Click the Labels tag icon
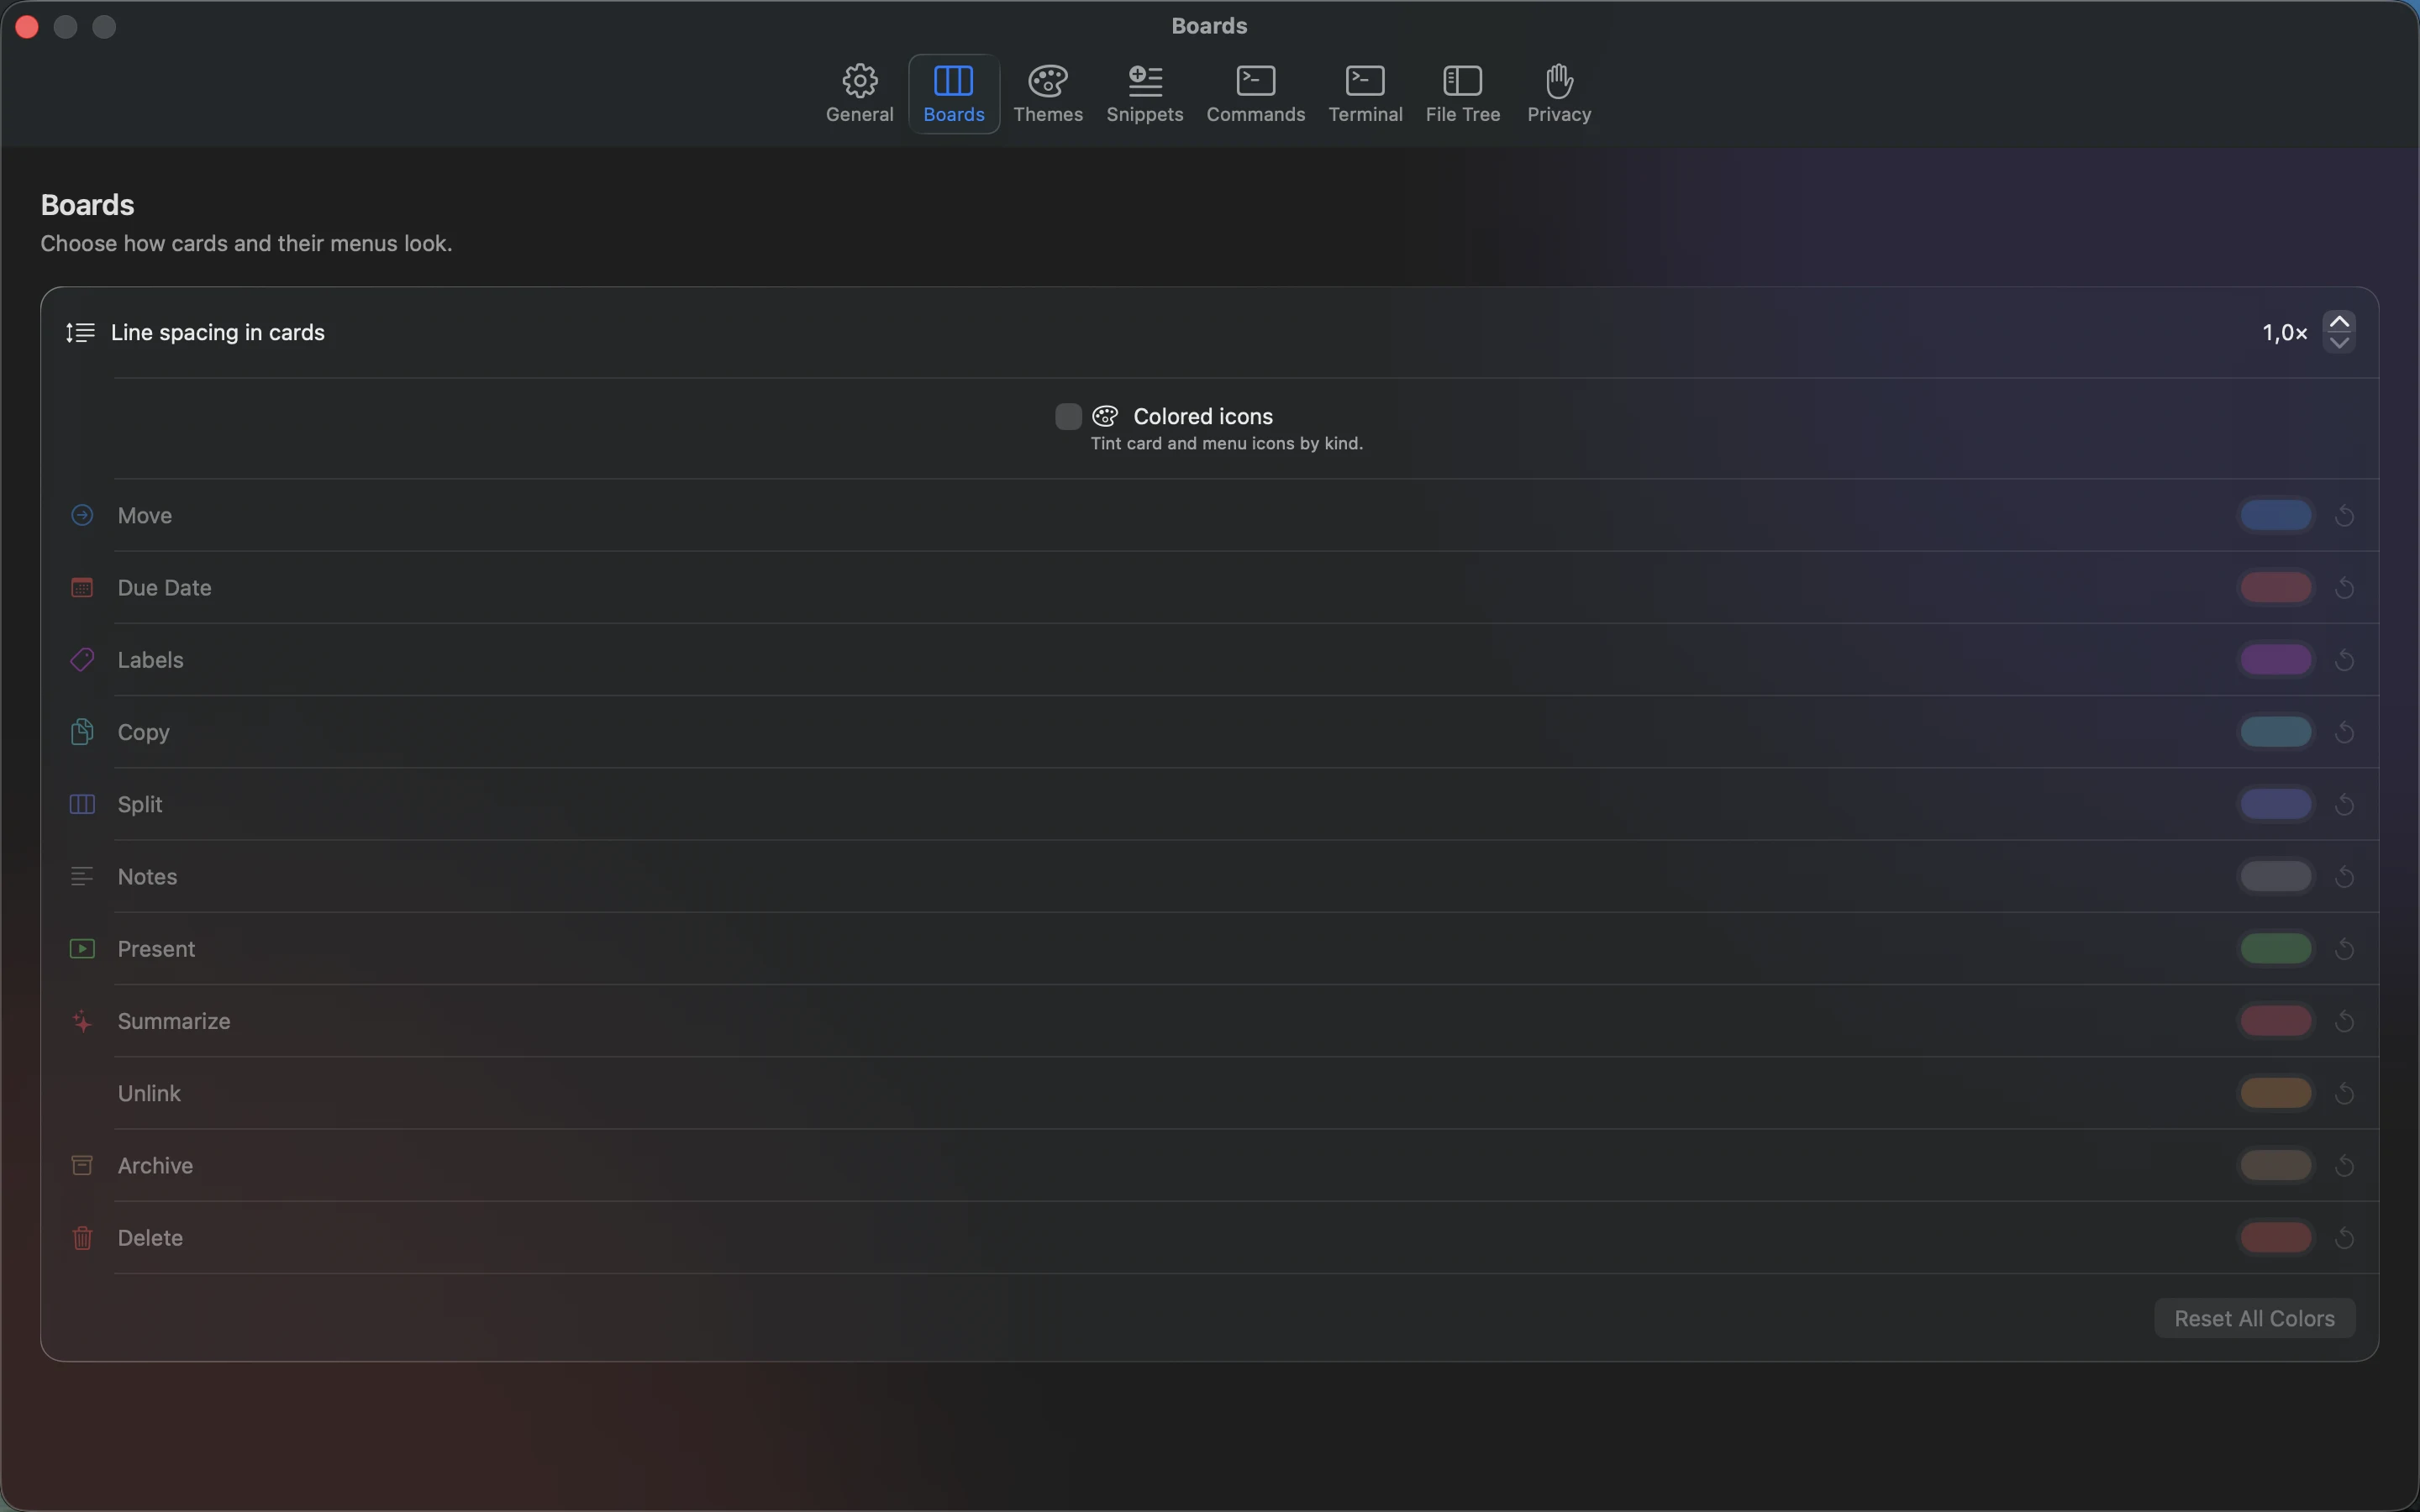Screen dimensions: 2420x1512 tap(82, 660)
